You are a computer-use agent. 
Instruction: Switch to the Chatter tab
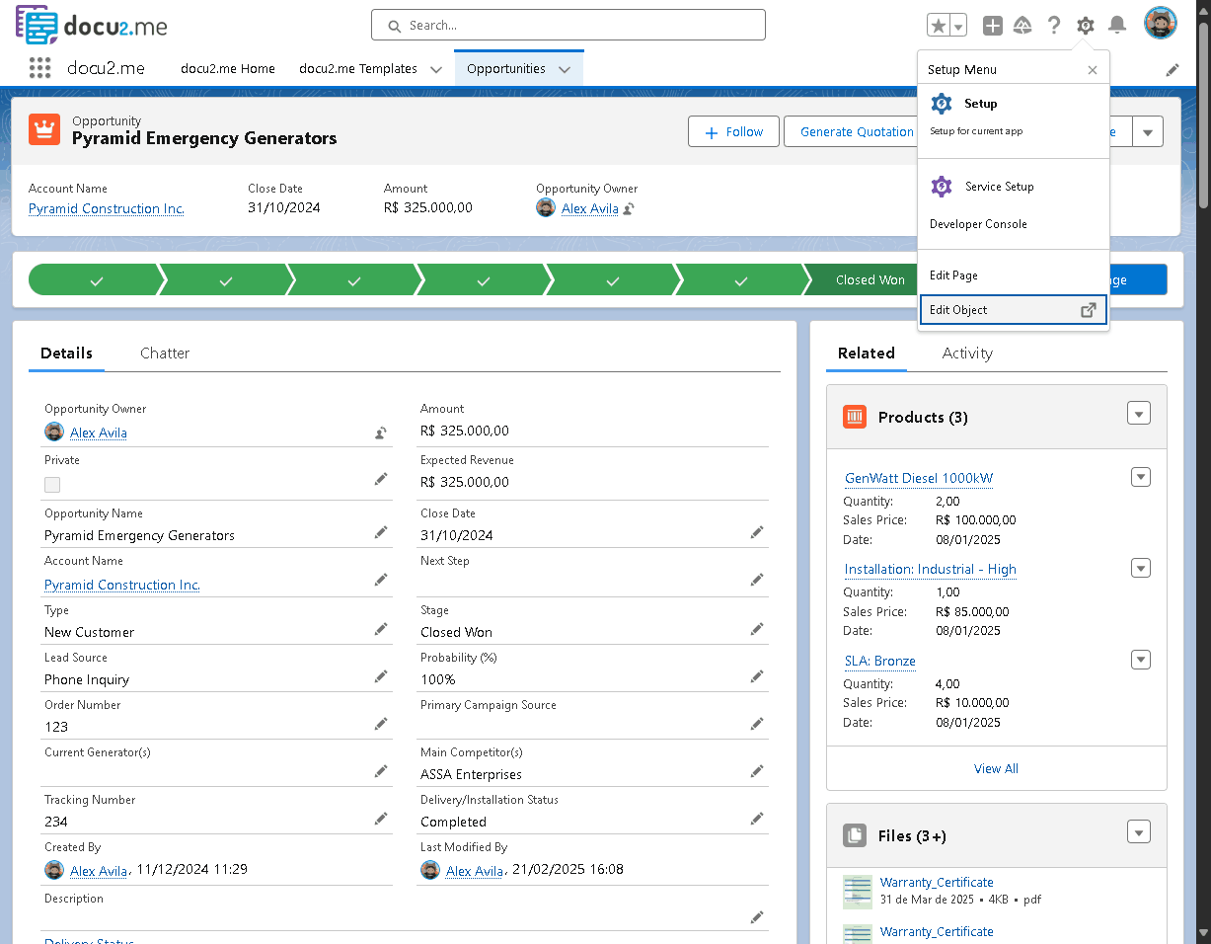point(165,353)
